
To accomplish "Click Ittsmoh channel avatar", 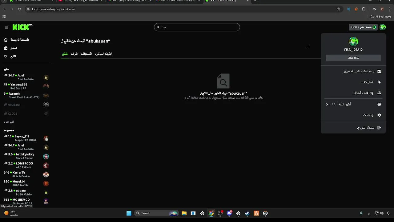I will (46, 96).
